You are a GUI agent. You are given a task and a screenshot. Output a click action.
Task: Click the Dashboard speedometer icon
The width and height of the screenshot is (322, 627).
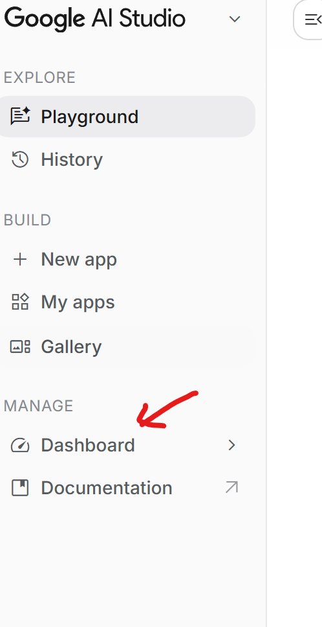20,445
